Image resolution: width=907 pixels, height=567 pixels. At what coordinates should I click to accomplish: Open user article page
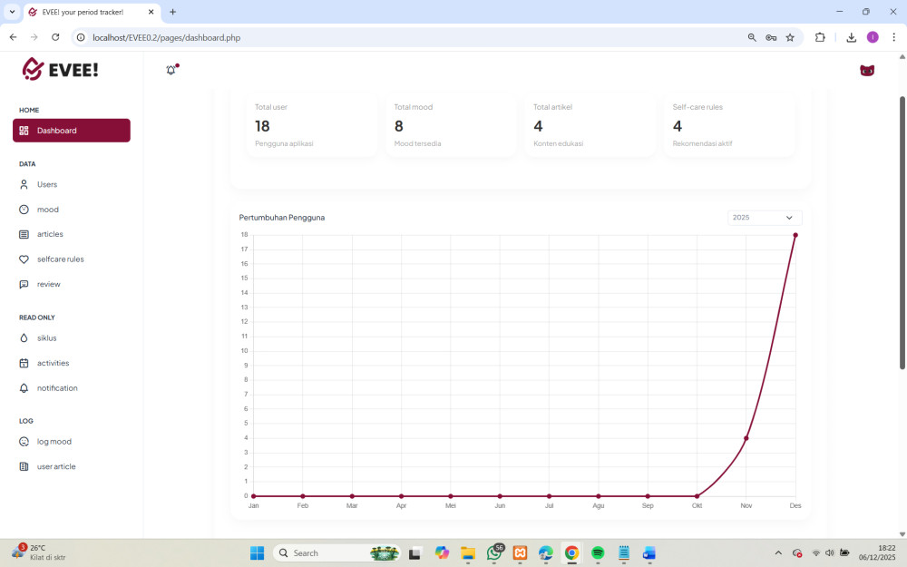55,466
